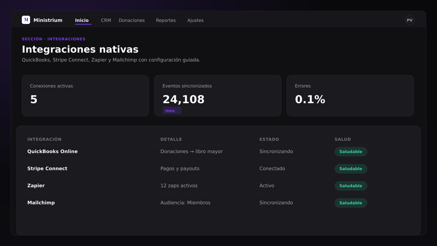Click Mailchimp's Sincronizando status
This screenshot has width=437, height=246.
point(276,203)
